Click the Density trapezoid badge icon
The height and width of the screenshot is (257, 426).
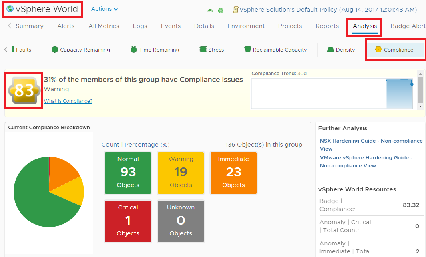point(330,49)
